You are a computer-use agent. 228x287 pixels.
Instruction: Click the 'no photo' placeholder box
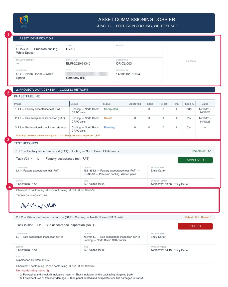coord(191,61)
